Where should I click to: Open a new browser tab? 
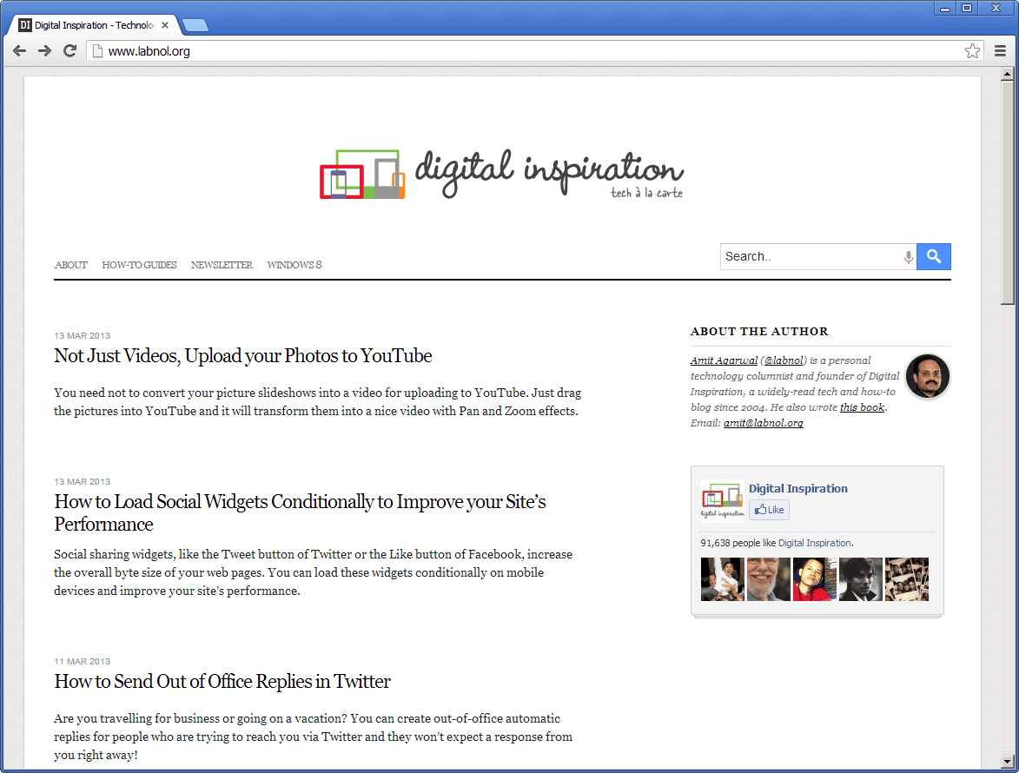(x=195, y=25)
